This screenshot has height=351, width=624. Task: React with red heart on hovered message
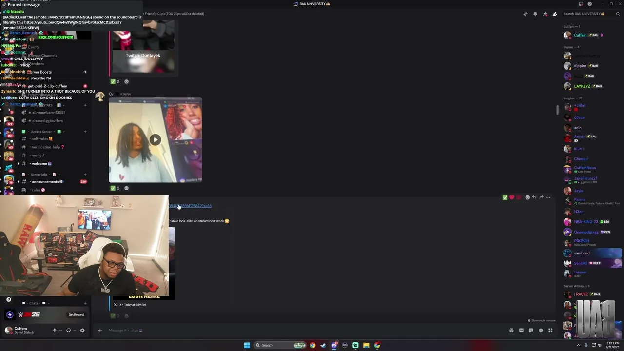point(511,197)
